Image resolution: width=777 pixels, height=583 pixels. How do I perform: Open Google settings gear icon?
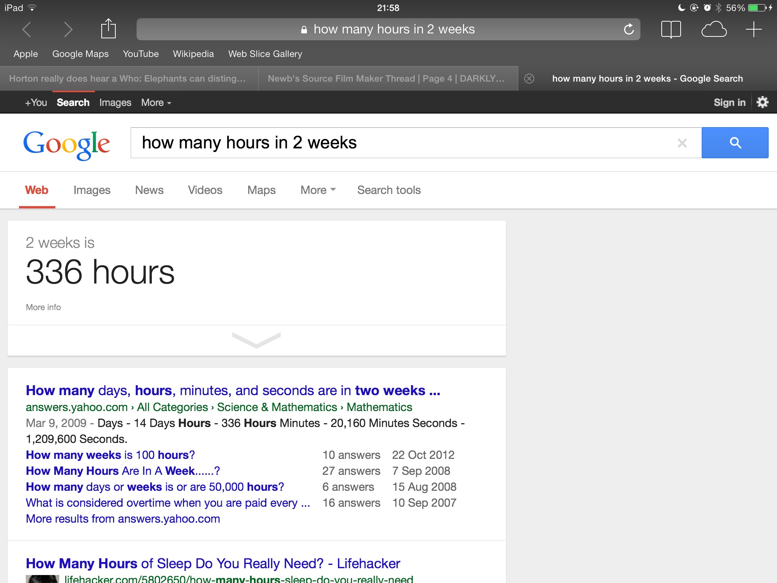click(x=762, y=102)
